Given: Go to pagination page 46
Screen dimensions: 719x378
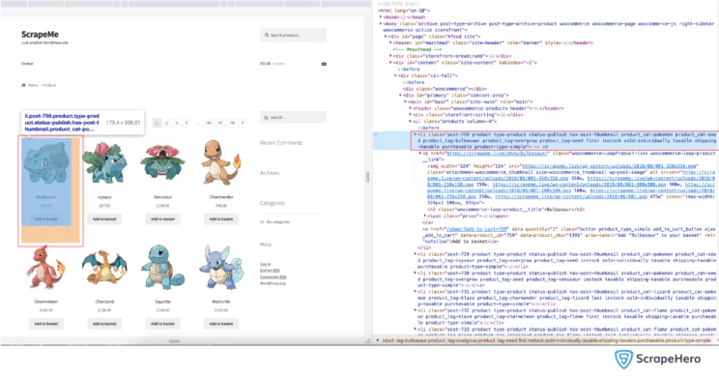Looking at the screenshot, I should (209, 123).
